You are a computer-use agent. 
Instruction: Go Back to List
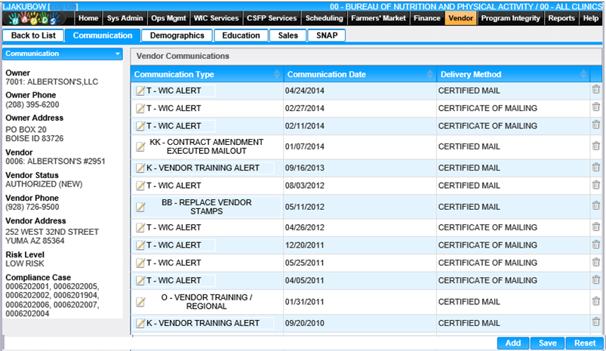pos(33,35)
